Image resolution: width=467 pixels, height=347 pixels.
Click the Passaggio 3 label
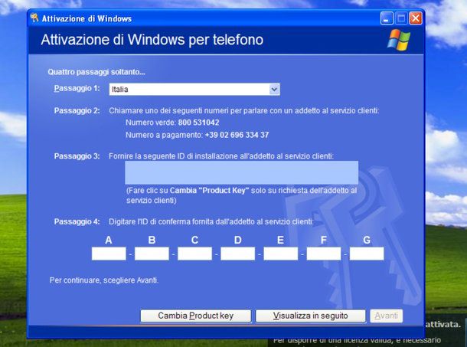(77, 156)
